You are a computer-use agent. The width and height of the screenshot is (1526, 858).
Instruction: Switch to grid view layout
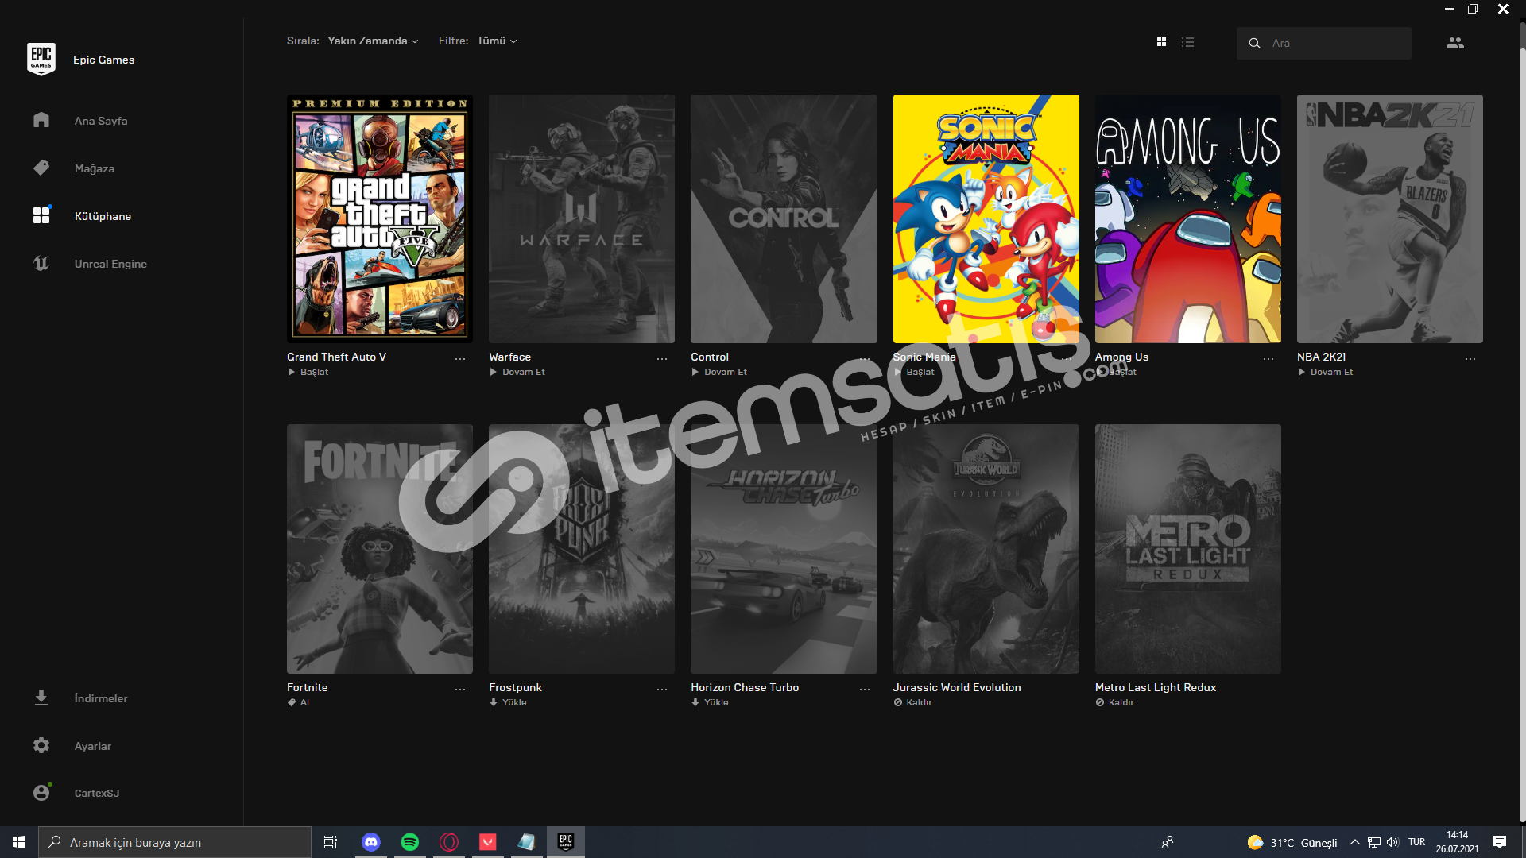pos(1161,42)
